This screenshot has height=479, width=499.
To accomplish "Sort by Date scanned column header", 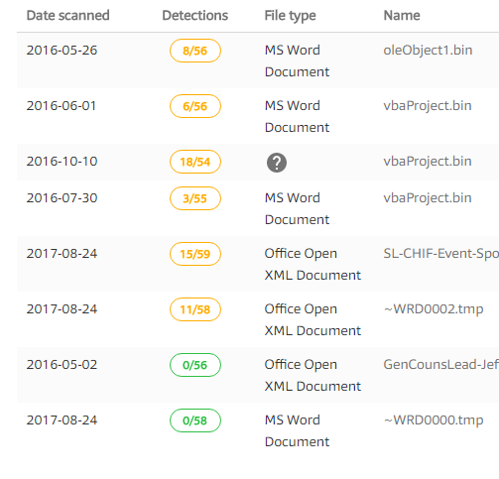I will [x=67, y=16].
